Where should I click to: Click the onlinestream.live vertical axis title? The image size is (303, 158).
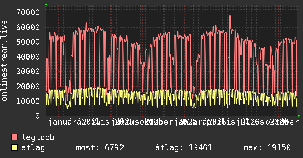click(x=4, y=61)
